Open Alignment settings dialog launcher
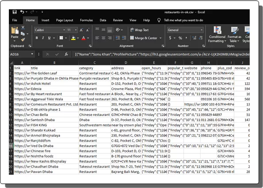The width and height of the screenshot is (263, 188). 163,46
